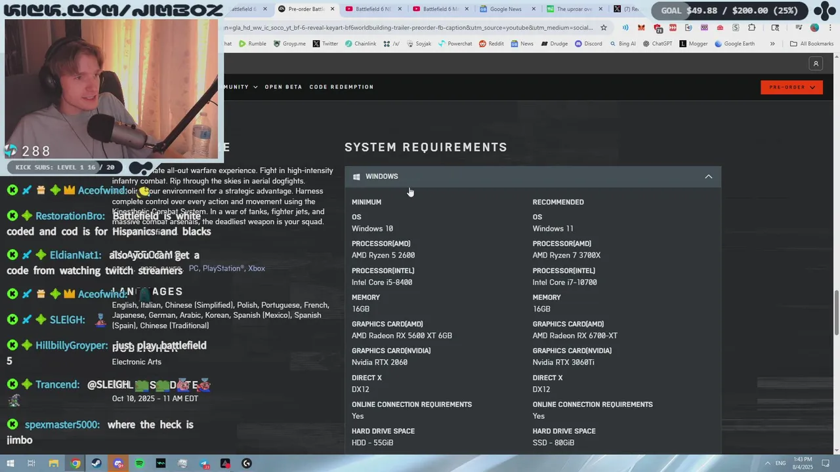
Task: Open File Explorer from the taskbar
Action: [54, 463]
